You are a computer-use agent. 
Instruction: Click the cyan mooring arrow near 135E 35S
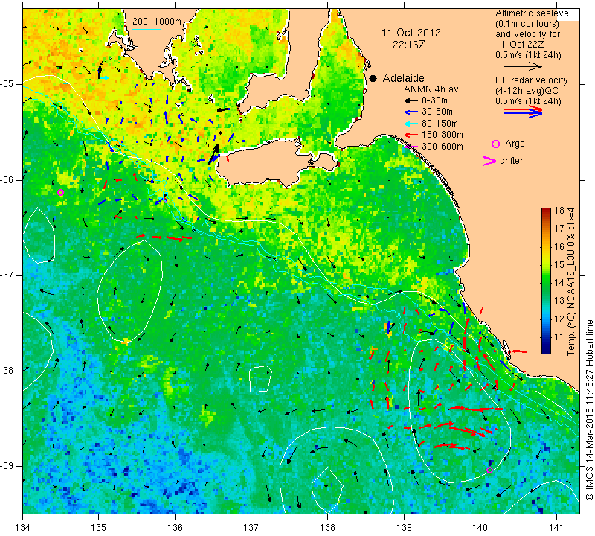click(104, 78)
